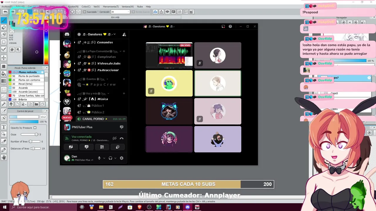Open microphone input options arrow
Image resolution: width=376 pixels, height=211 pixels.
point(104,158)
